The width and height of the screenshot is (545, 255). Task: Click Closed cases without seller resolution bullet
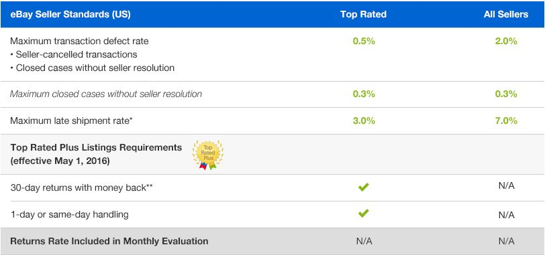(x=93, y=68)
